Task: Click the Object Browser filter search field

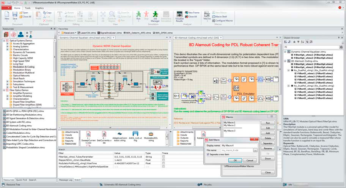Action: [x=311, y=47]
